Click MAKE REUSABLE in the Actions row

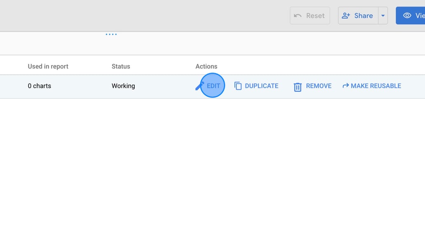376,86
